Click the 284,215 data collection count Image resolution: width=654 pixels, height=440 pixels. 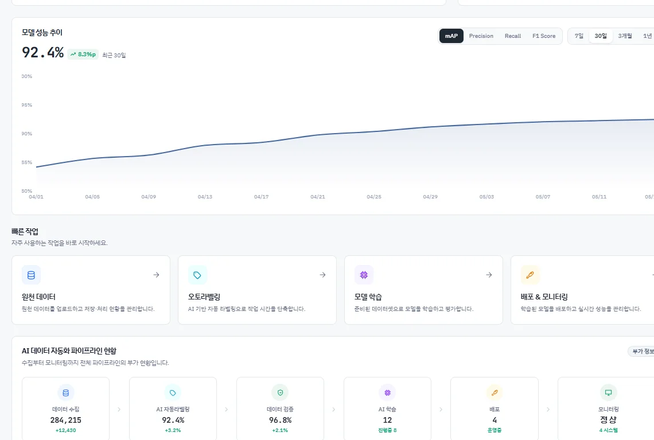pos(66,420)
